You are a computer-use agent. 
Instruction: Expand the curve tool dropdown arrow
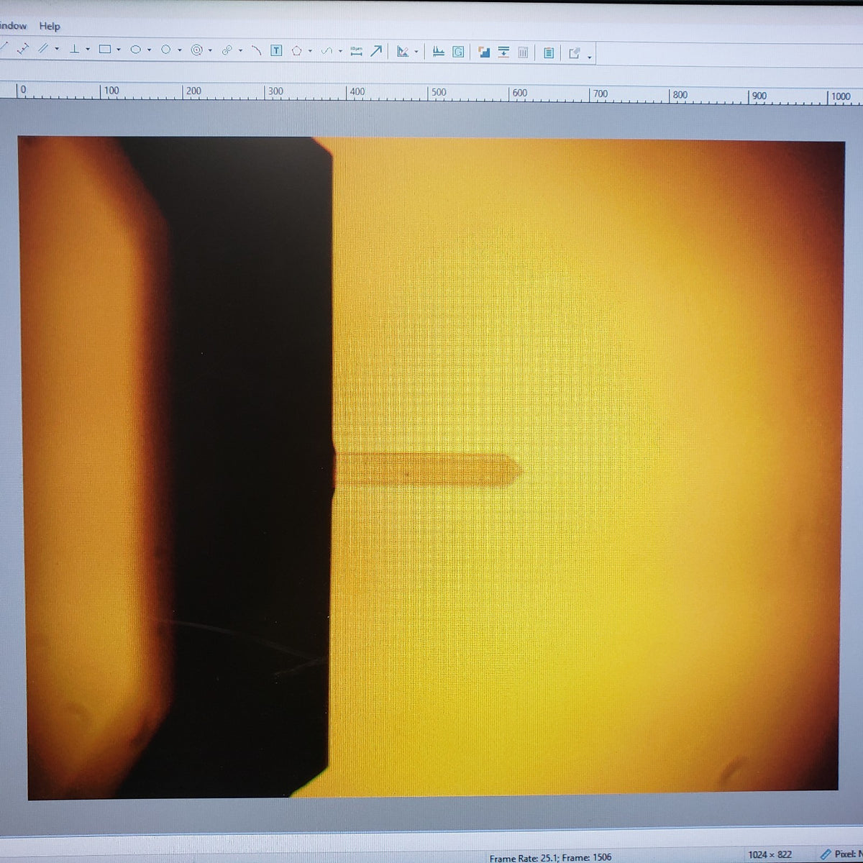[x=340, y=51]
